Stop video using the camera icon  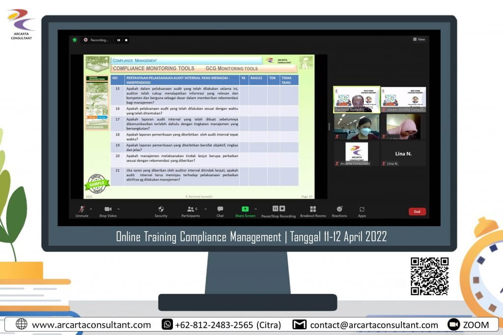pos(108,209)
